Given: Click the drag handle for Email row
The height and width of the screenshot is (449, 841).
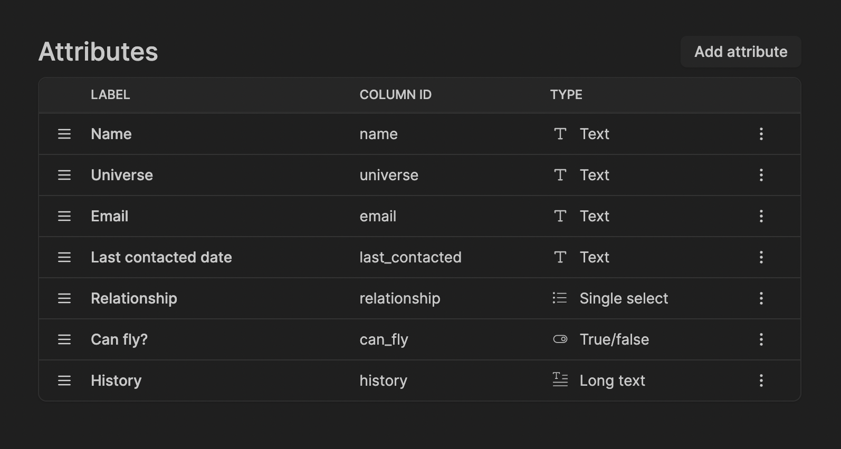Looking at the screenshot, I should click(x=64, y=216).
